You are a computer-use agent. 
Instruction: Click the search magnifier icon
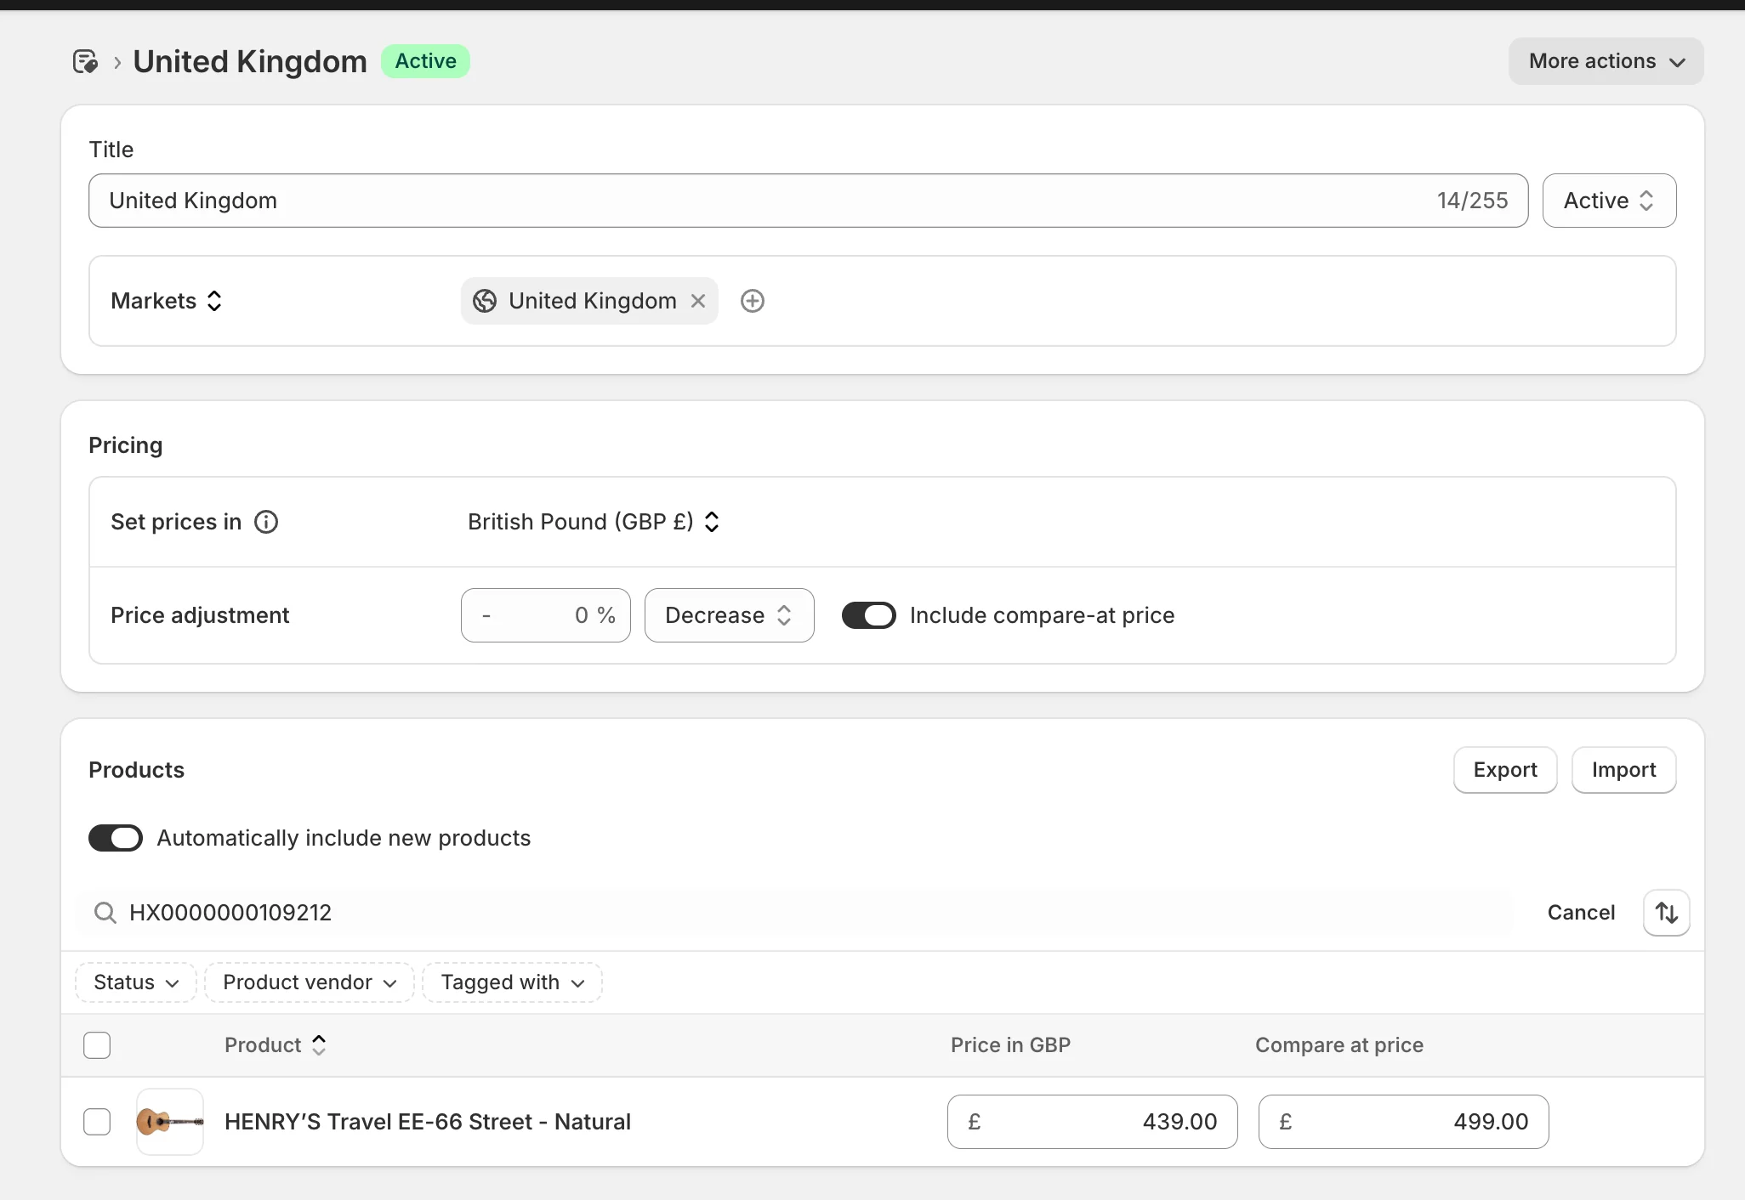tap(105, 913)
